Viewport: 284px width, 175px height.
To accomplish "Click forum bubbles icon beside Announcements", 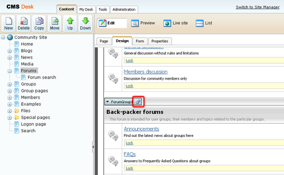I will point(113,136).
